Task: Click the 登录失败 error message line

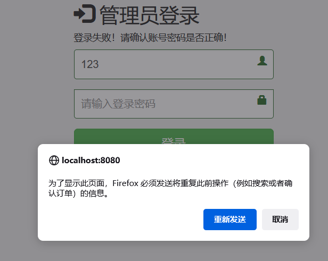Action: (x=150, y=38)
